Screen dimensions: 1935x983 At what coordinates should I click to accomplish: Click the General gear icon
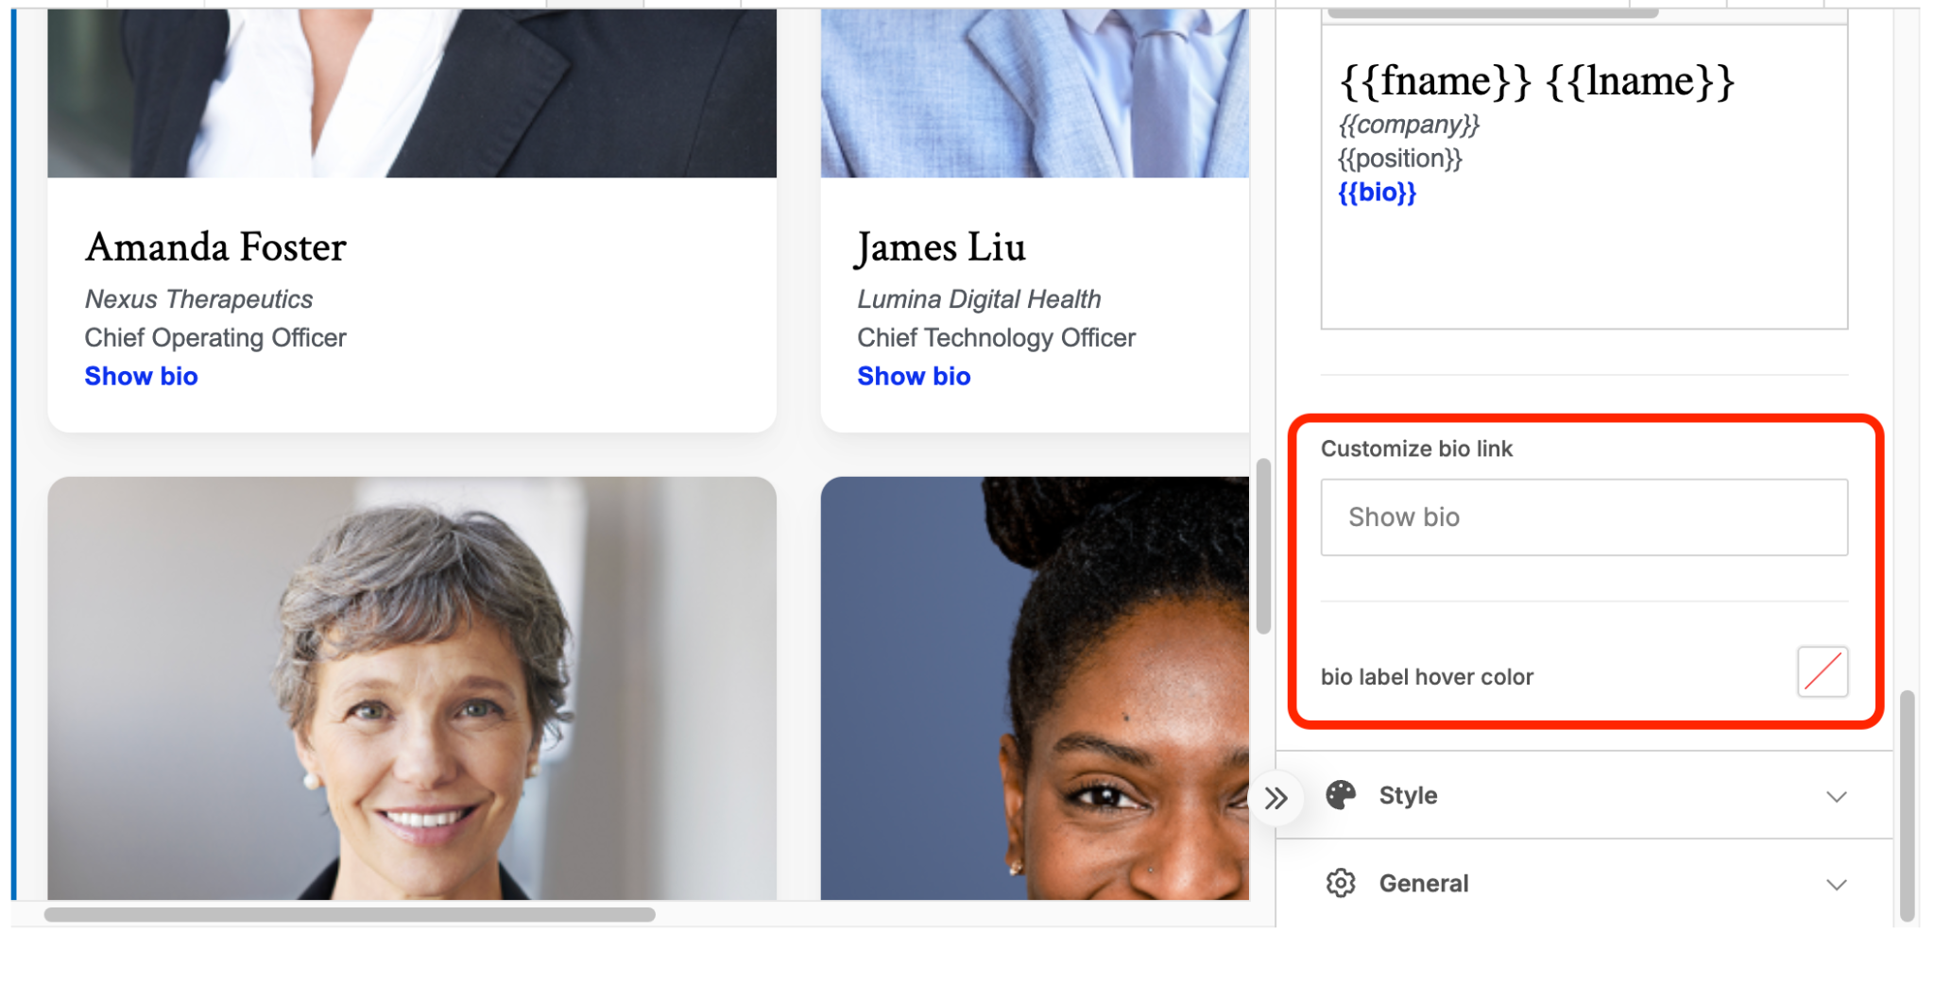(1340, 883)
